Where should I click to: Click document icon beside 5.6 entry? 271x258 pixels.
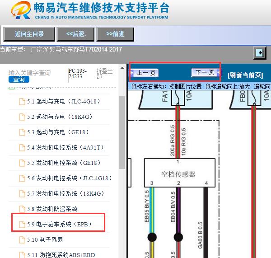click(x=22, y=178)
